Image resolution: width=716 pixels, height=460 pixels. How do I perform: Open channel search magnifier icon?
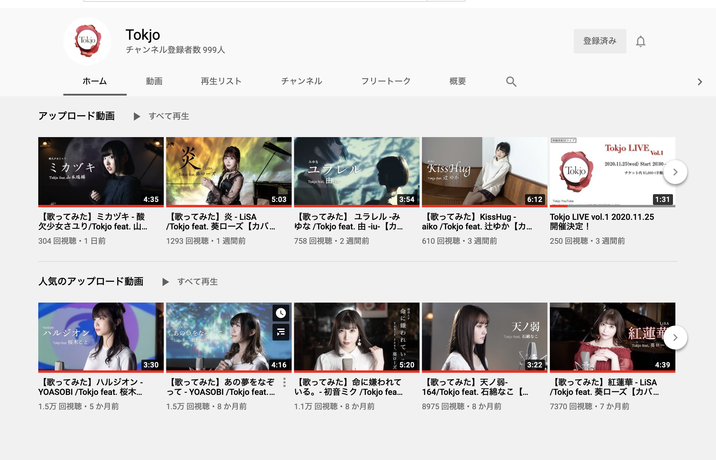click(511, 81)
